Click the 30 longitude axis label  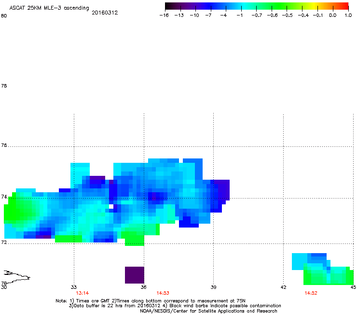[x=4, y=287]
